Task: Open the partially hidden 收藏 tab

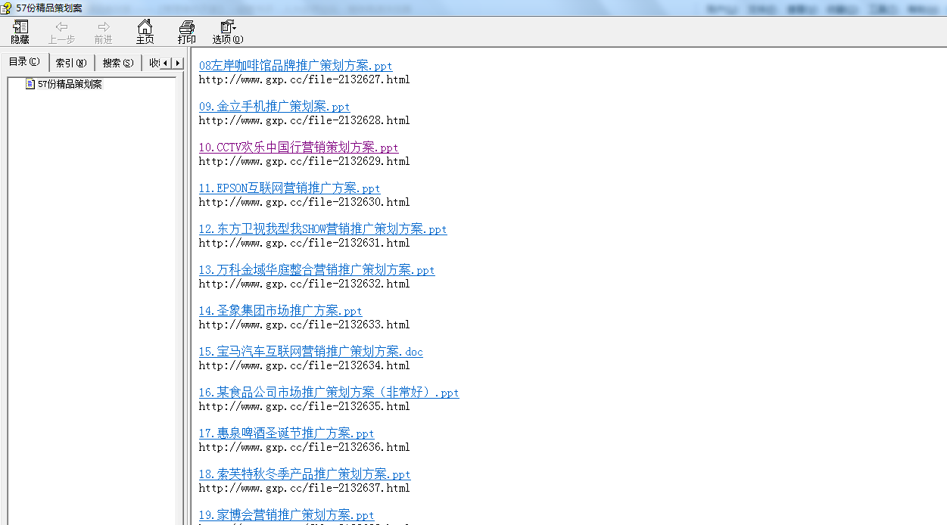Action: pyautogui.click(x=154, y=63)
